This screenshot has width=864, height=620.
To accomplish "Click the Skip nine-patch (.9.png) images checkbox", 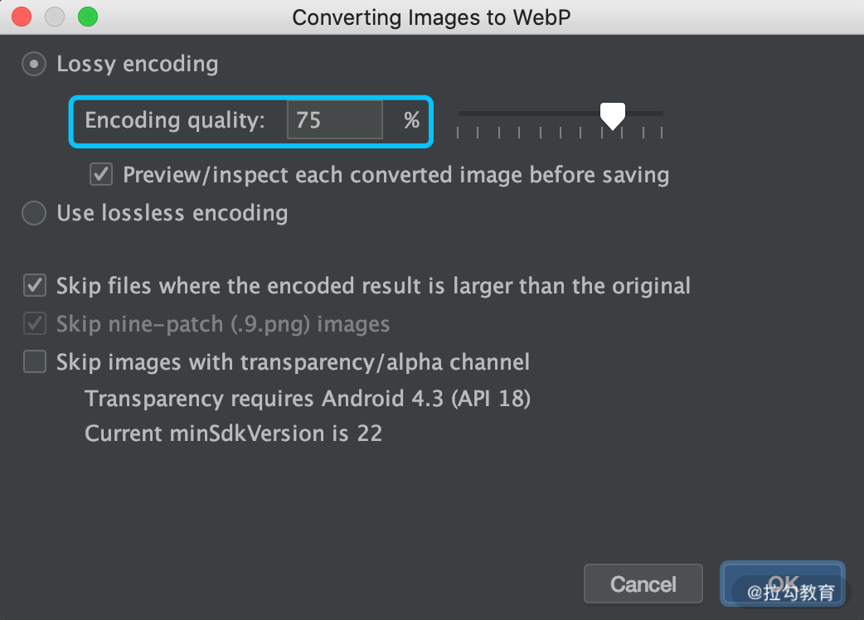I will (35, 324).
